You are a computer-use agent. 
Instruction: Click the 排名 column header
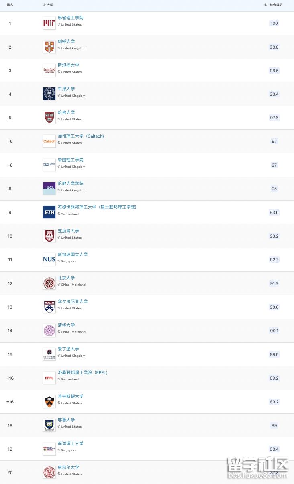10,5
